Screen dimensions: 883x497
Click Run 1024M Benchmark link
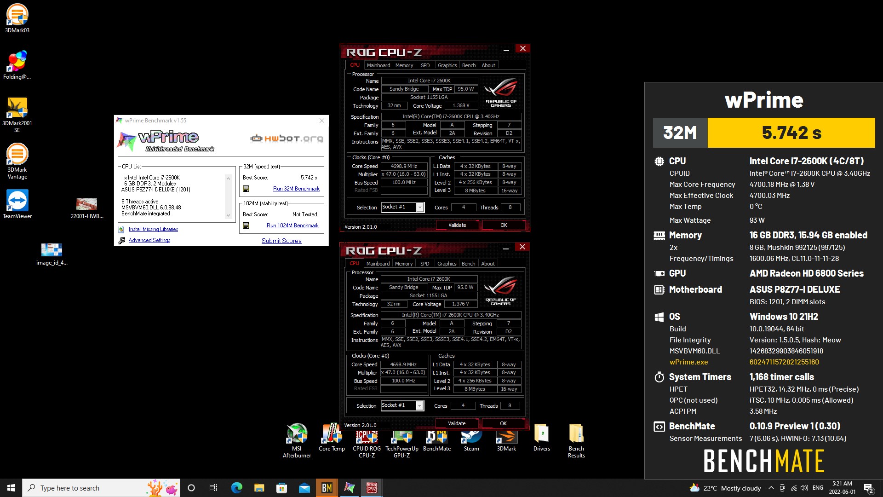point(292,225)
